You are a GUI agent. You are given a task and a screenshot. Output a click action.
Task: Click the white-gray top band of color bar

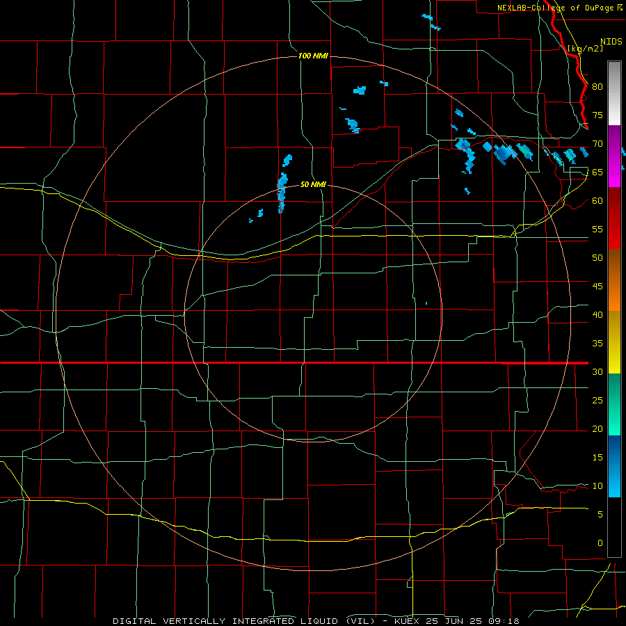point(614,93)
